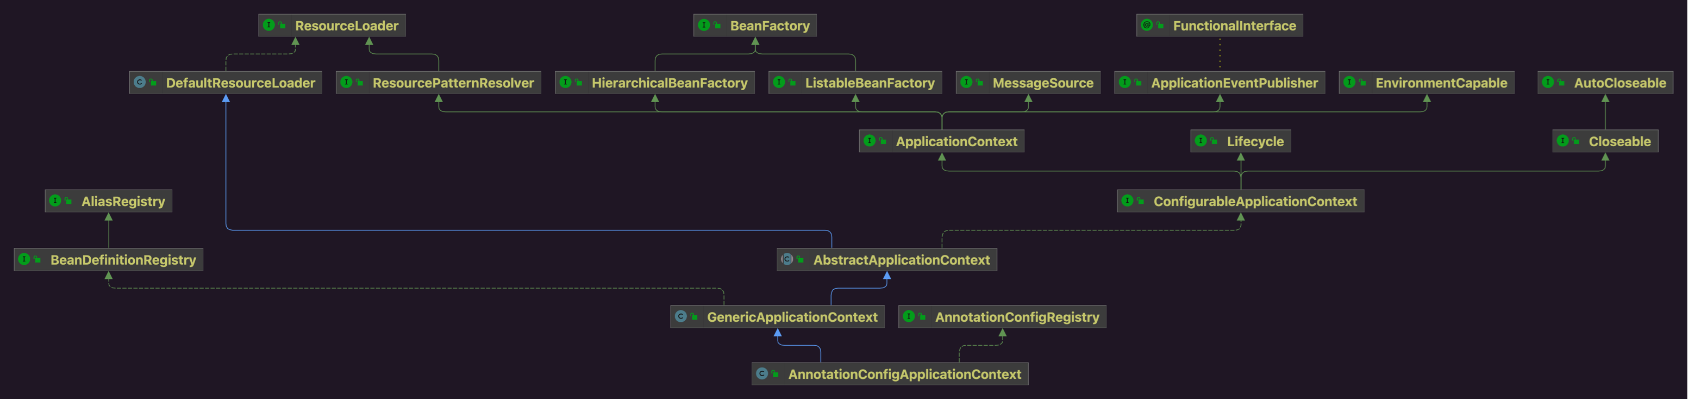Select the ListableBeanFactory node label
The height and width of the screenshot is (399, 1688).
coord(870,83)
